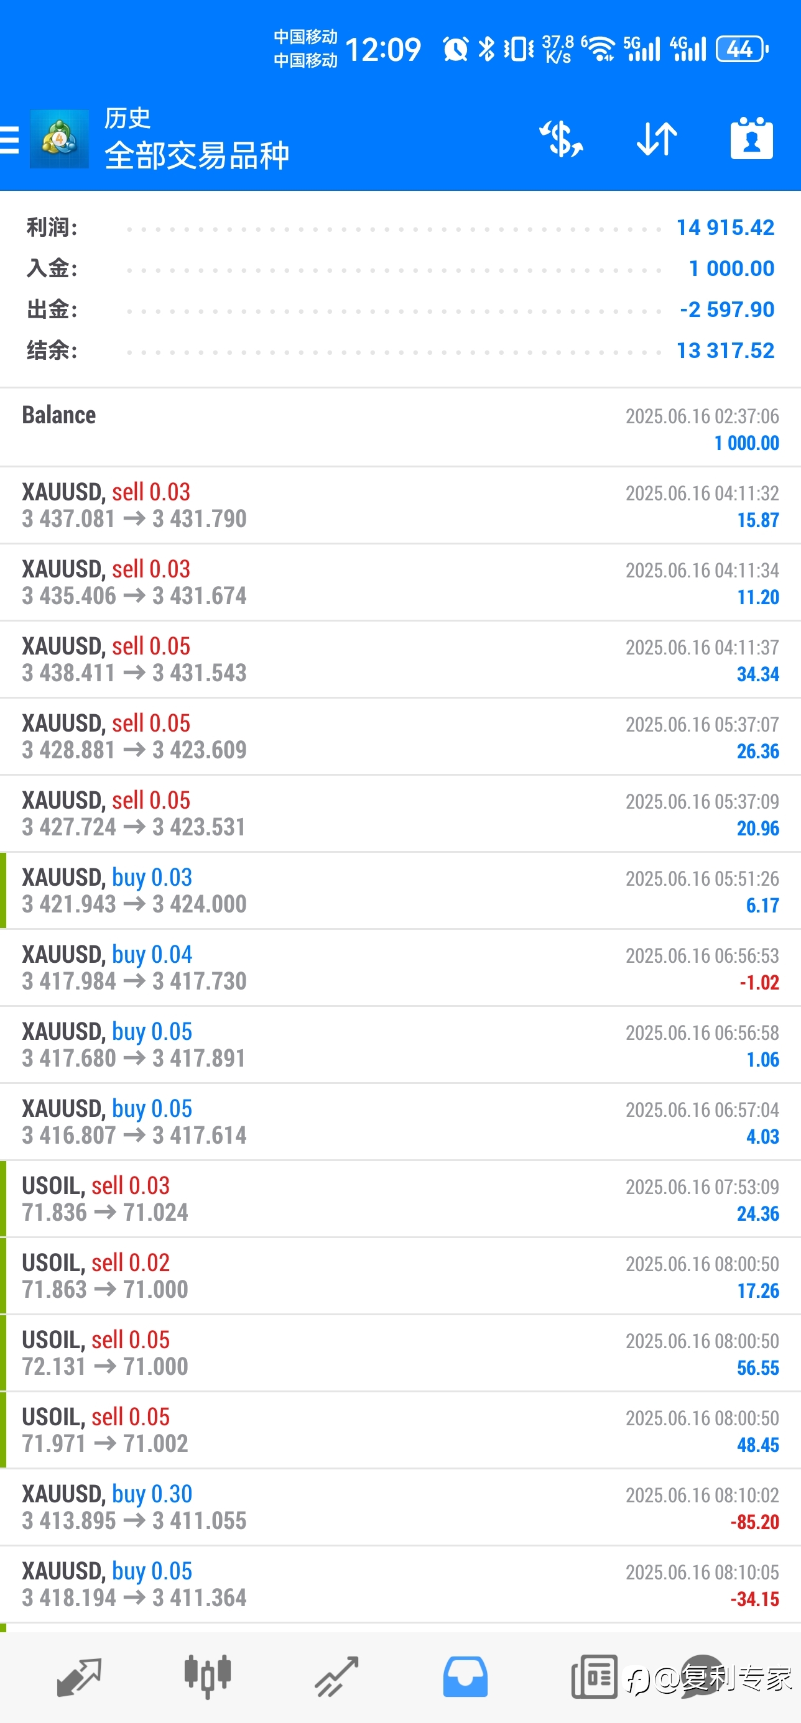Tap the 全部交易品种 symbol title

pos(197,155)
